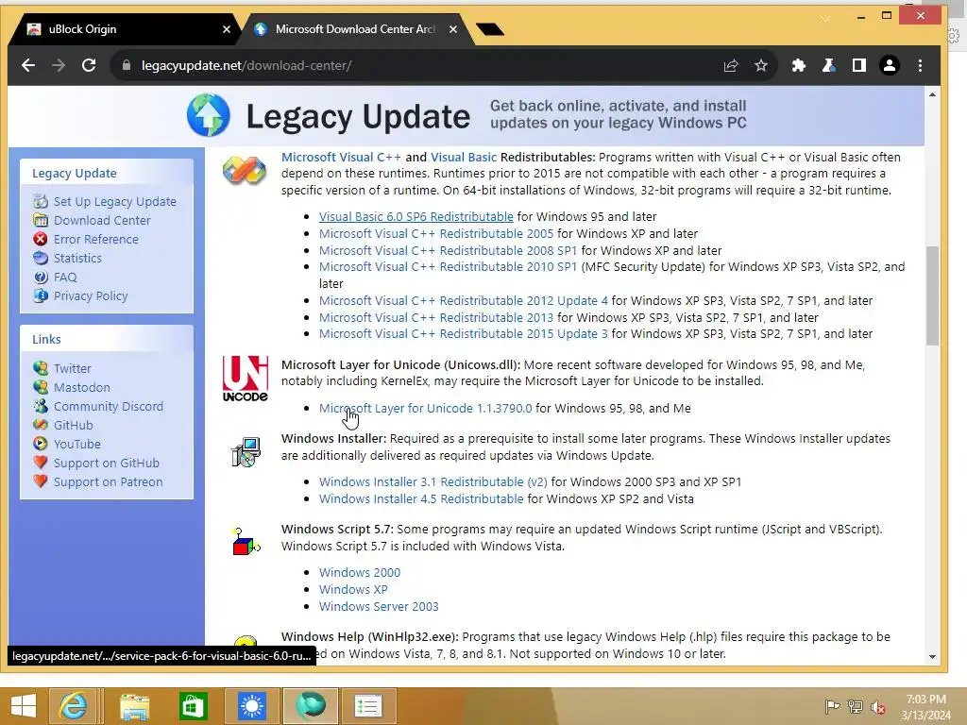
Task: Click the YouTube sidebar icon
Action: pyautogui.click(x=41, y=444)
